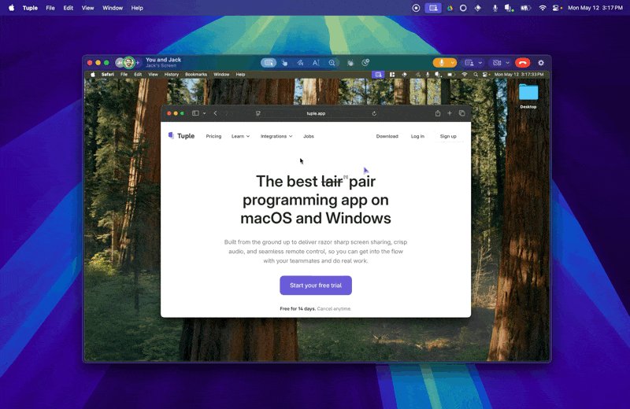Toggle Safari sidebar button
This screenshot has width=630, height=409.
pyautogui.click(x=195, y=113)
